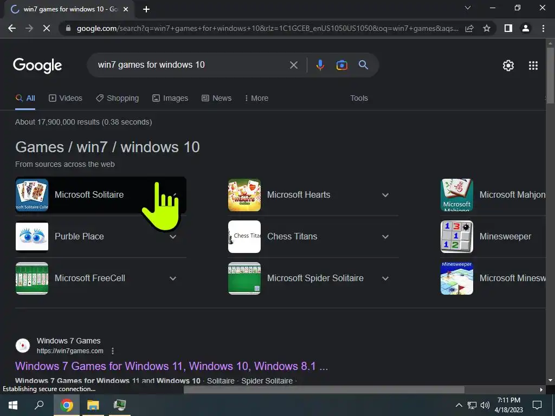Open the Google apps grid
The height and width of the screenshot is (416, 555).
click(x=533, y=66)
